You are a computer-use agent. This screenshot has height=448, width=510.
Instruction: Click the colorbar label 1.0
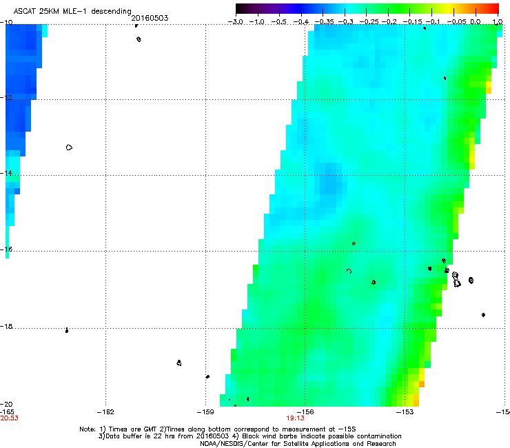tap(498, 22)
